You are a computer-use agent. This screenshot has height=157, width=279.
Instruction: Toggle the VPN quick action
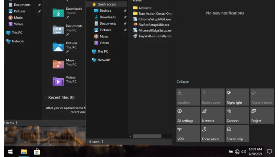tap(188, 133)
